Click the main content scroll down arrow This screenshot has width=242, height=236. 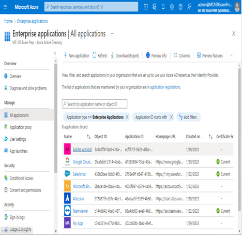[x=239, y=231]
